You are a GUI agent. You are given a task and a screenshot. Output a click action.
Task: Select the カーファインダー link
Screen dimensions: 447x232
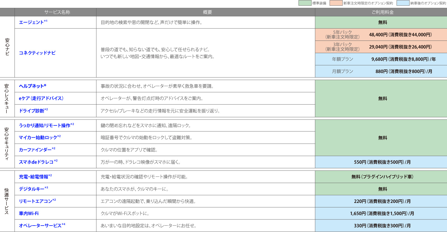(x=35, y=150)
